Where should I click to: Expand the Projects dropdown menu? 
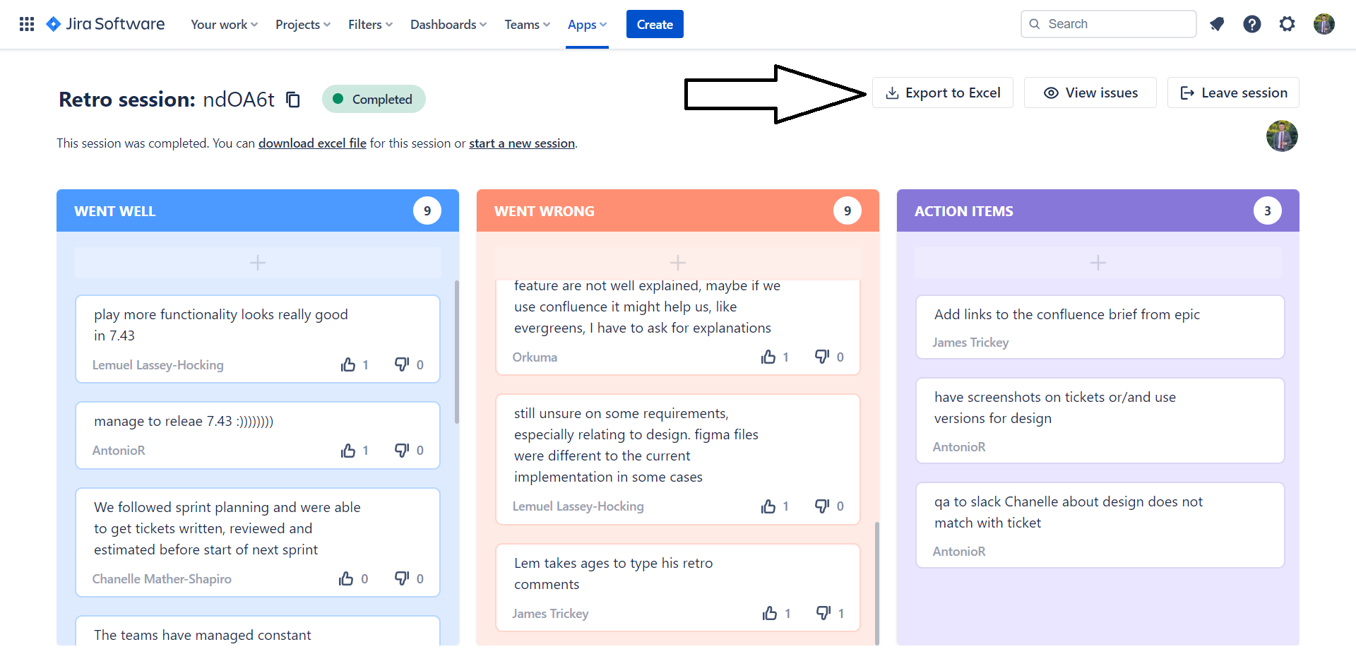(302, 25)
